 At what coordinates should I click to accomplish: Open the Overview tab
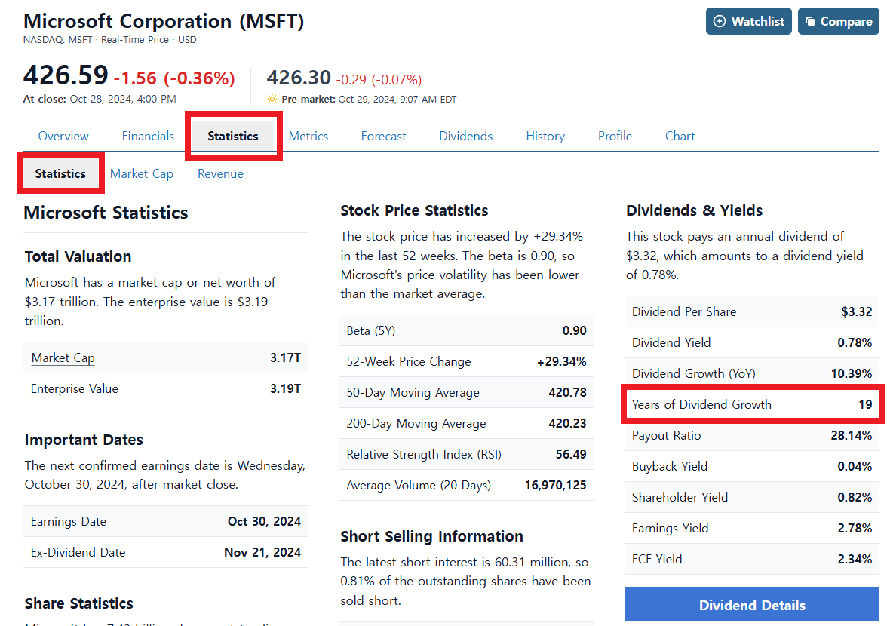tap(63, 137)
